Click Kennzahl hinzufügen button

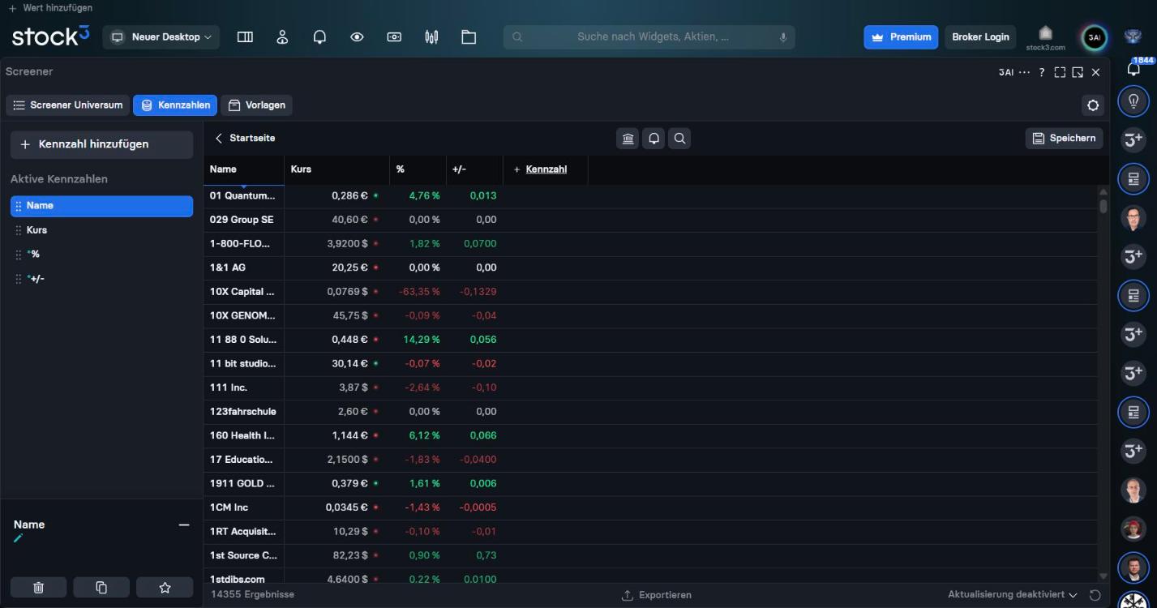coord(101,144)
